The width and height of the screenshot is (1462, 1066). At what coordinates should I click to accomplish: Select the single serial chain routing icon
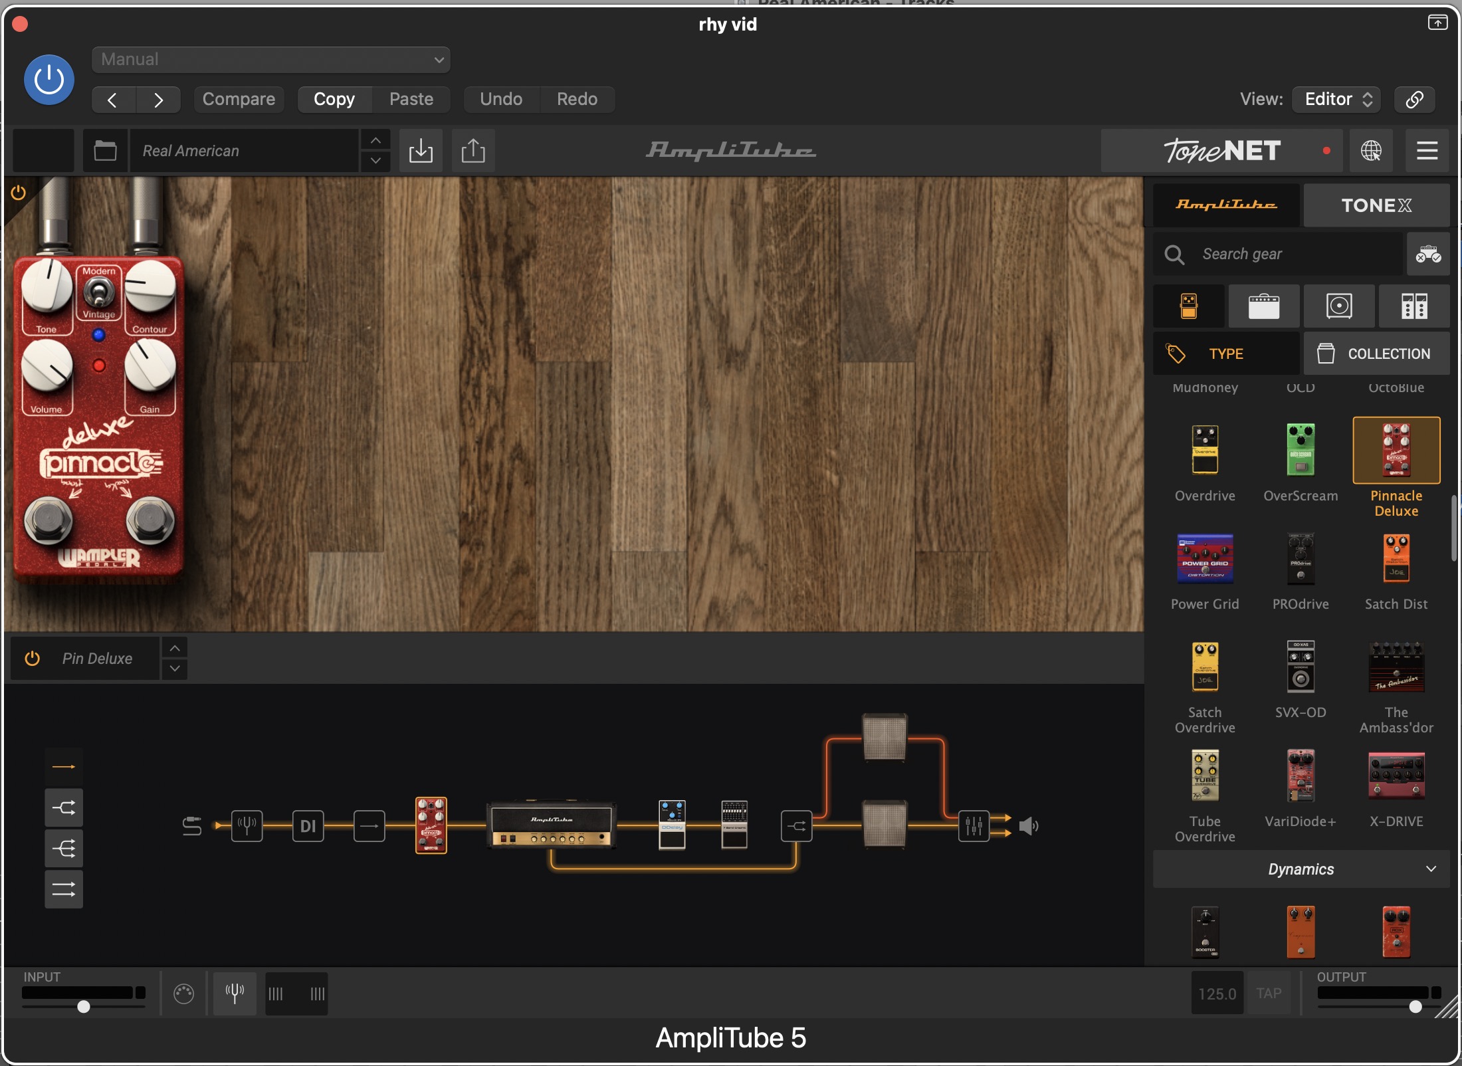(x=64, y=767)
